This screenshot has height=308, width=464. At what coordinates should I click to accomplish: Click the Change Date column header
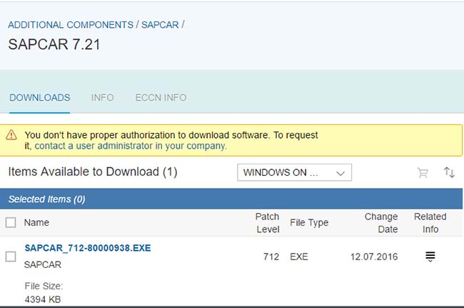pos(381,223)
